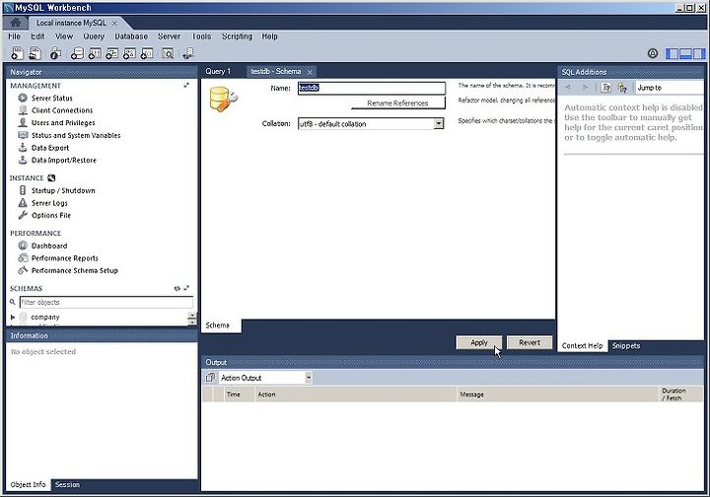
Task: Click the Options File wrench icon
Action: (x=23, y=215)
